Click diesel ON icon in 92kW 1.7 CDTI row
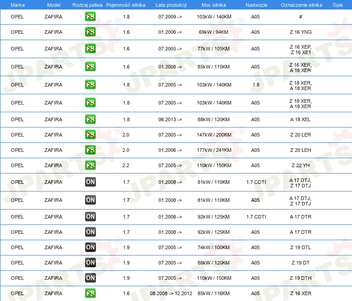 pyautogui.click(x=90, y=216)
